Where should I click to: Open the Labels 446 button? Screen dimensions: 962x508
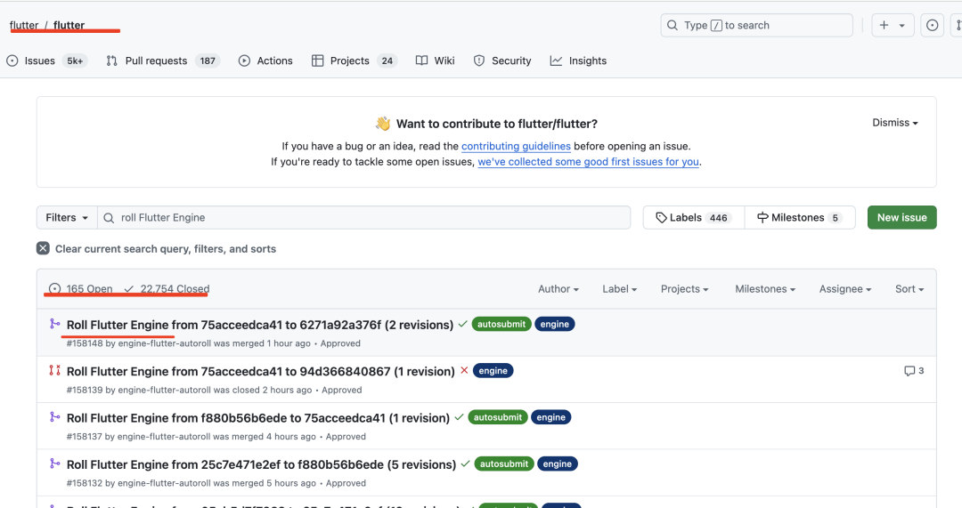(693, 218)
